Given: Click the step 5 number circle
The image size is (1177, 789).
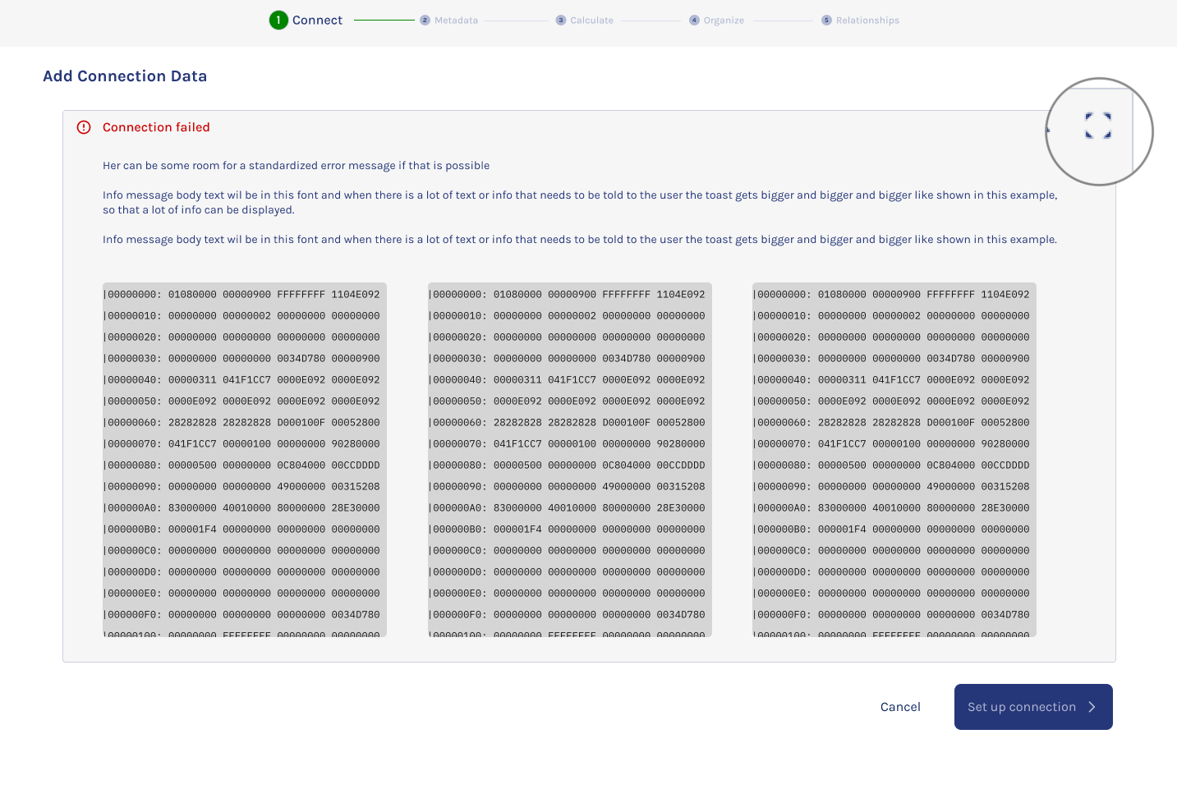Looking at the screenshot, I should click(x=826, y=21).
